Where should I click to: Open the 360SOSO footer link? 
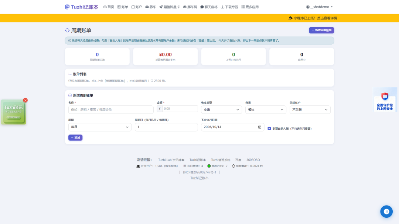[253, 160]
